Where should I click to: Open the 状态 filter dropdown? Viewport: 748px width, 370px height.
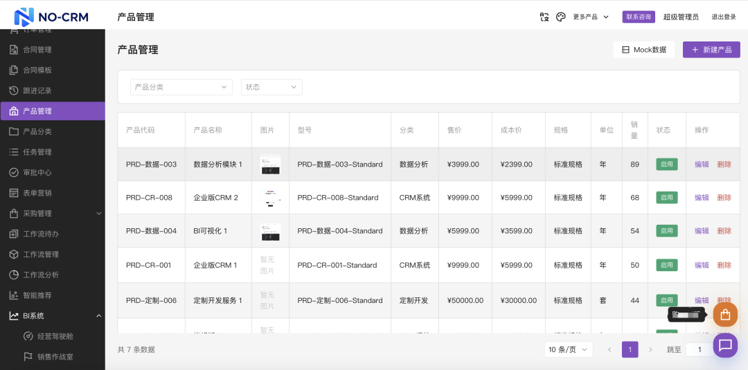point(271,87)
